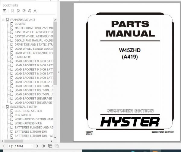The image size is (181, 152).
Task: Collapse the bookmarks side panel arrow
Action: 59,72
